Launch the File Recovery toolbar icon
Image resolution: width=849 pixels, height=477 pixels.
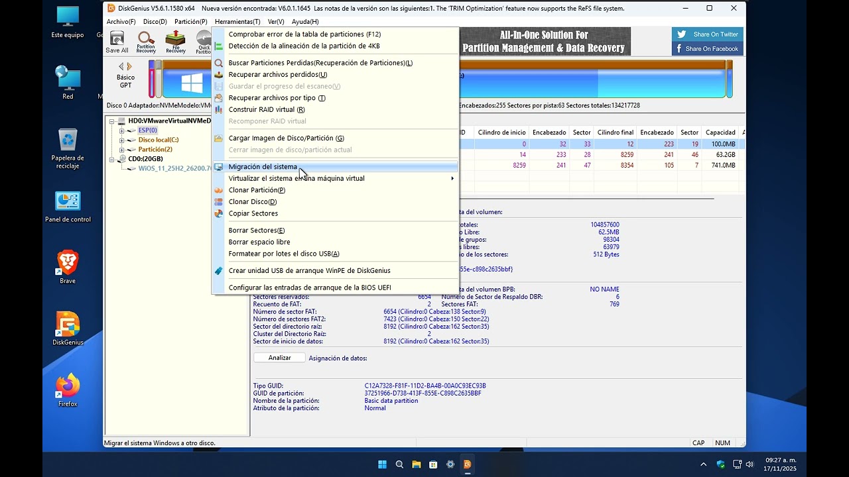176,42
